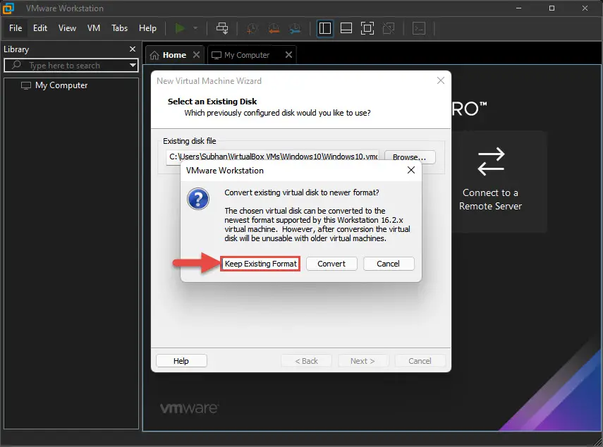The image size is (603, 447).
Task: Click the Convert button
Action: 331,264
